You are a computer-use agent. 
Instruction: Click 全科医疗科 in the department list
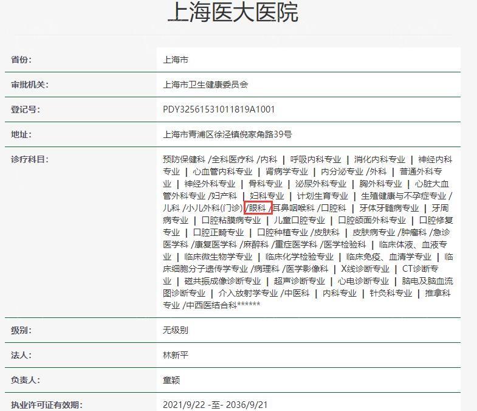[232, 159]
